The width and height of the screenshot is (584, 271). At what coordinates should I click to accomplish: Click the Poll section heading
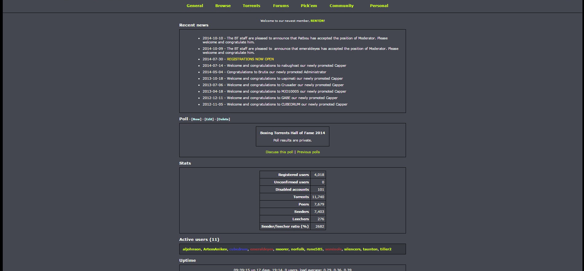(184, 119)
